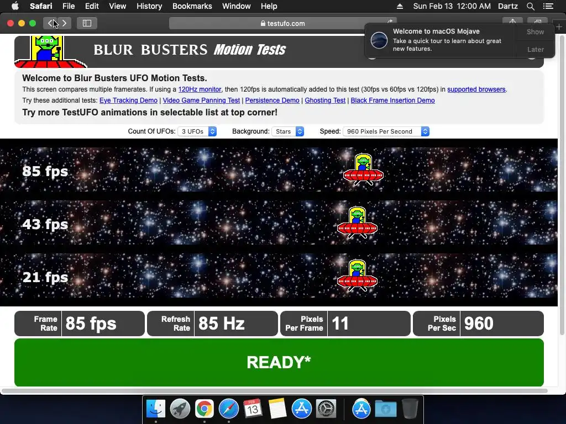Open the Trash in the Dock
This screenshot has width=566, height=424.
[x=410, y=409]
